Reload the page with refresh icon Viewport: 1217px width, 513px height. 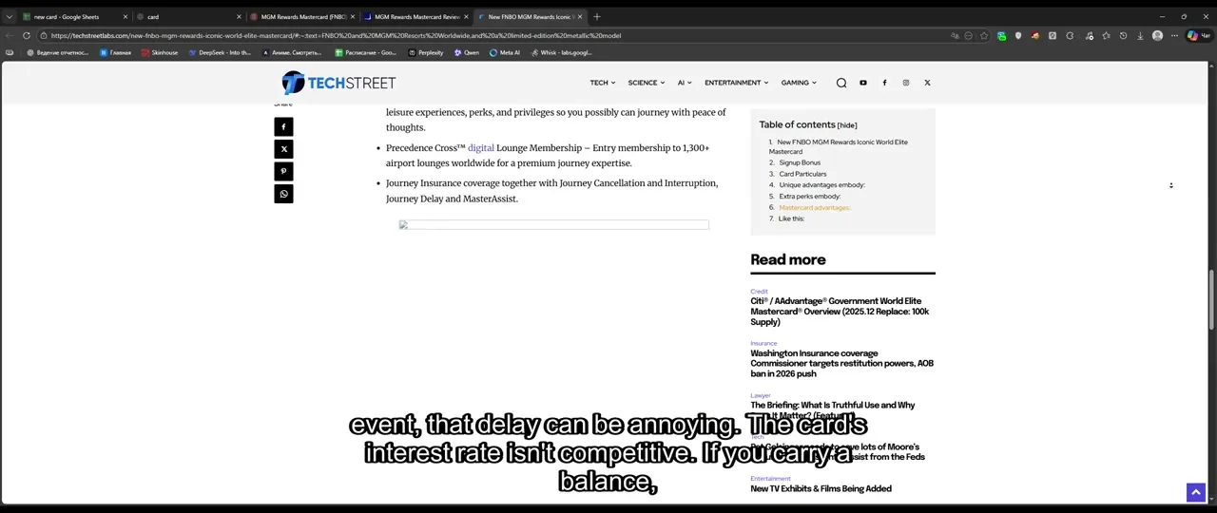pyautogui.click(x=26, y=35)
